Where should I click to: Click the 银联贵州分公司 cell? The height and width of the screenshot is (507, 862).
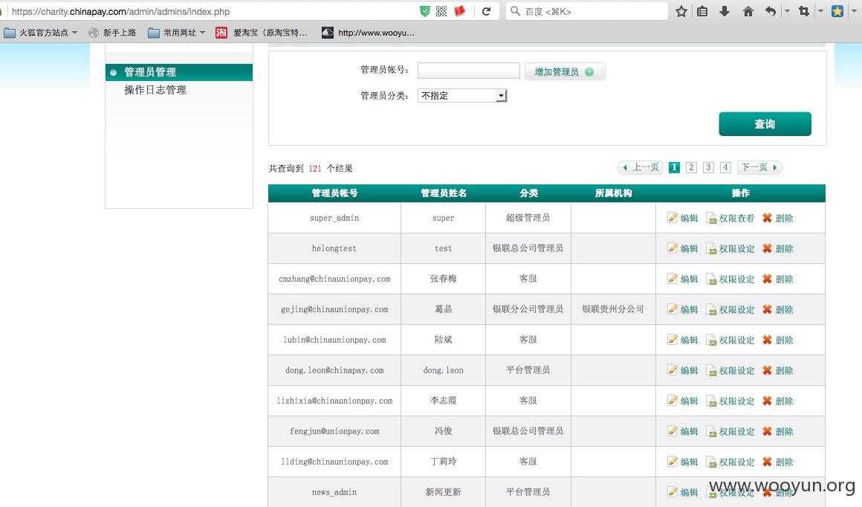coord(613,309)
